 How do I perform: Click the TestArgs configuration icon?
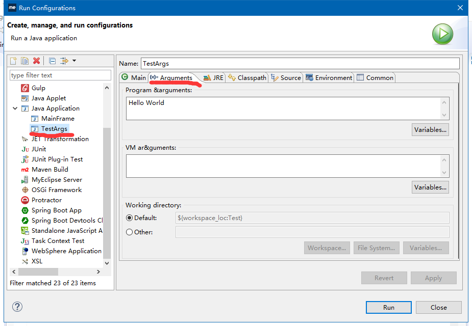[35, 129]
